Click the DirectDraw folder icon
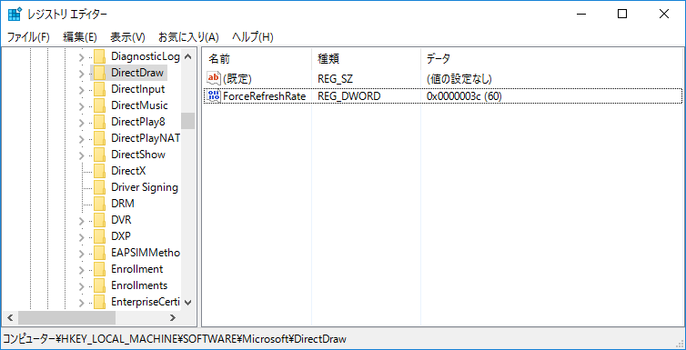 100,73
